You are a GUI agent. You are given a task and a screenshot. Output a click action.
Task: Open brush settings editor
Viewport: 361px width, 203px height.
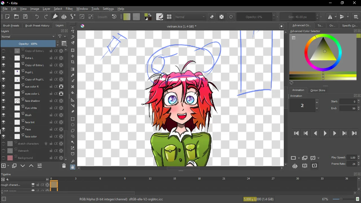160,17
